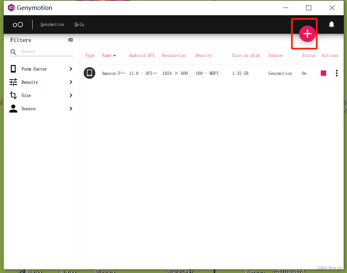Click the 11.0 - API… cell
The height and width of the screenshot is (273, 347).
point(143,73)
